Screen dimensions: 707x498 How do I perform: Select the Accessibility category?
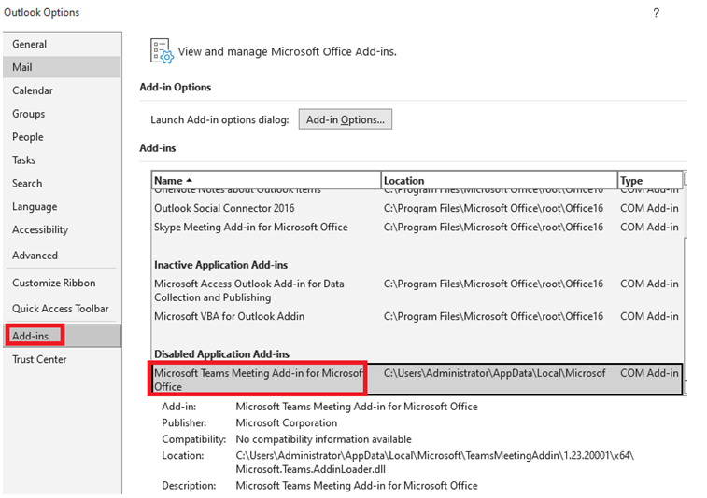tap(62, 229)
